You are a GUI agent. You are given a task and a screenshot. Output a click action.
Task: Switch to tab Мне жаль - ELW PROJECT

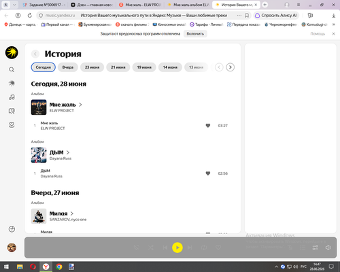pyautogui.click(x=140, y=5)
